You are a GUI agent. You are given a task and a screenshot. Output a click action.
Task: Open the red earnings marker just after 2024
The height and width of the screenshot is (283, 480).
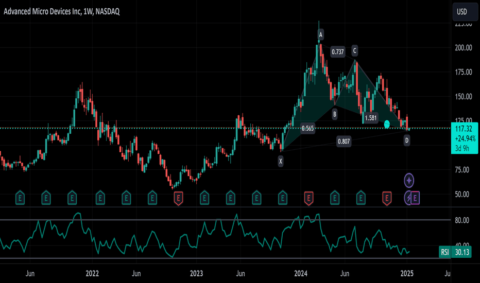[x=308, y=198]
